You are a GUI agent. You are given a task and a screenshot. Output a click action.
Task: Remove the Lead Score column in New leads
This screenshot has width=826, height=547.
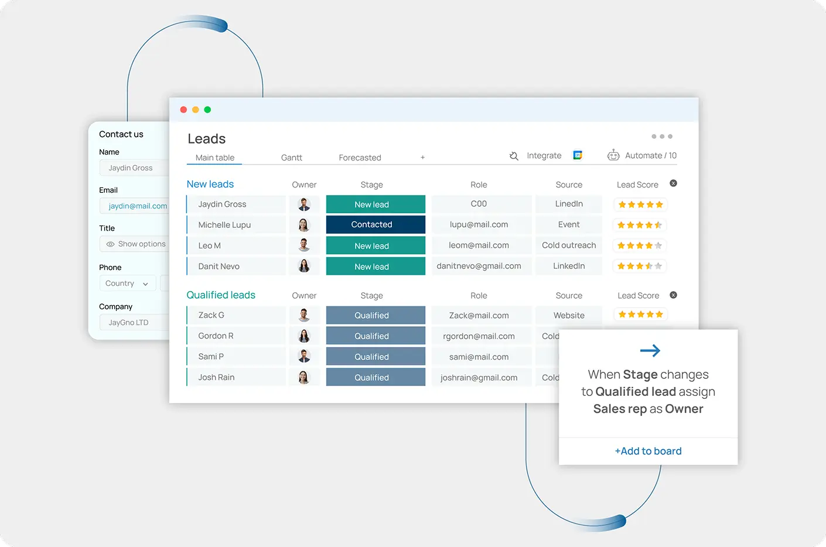pos(673,183)
